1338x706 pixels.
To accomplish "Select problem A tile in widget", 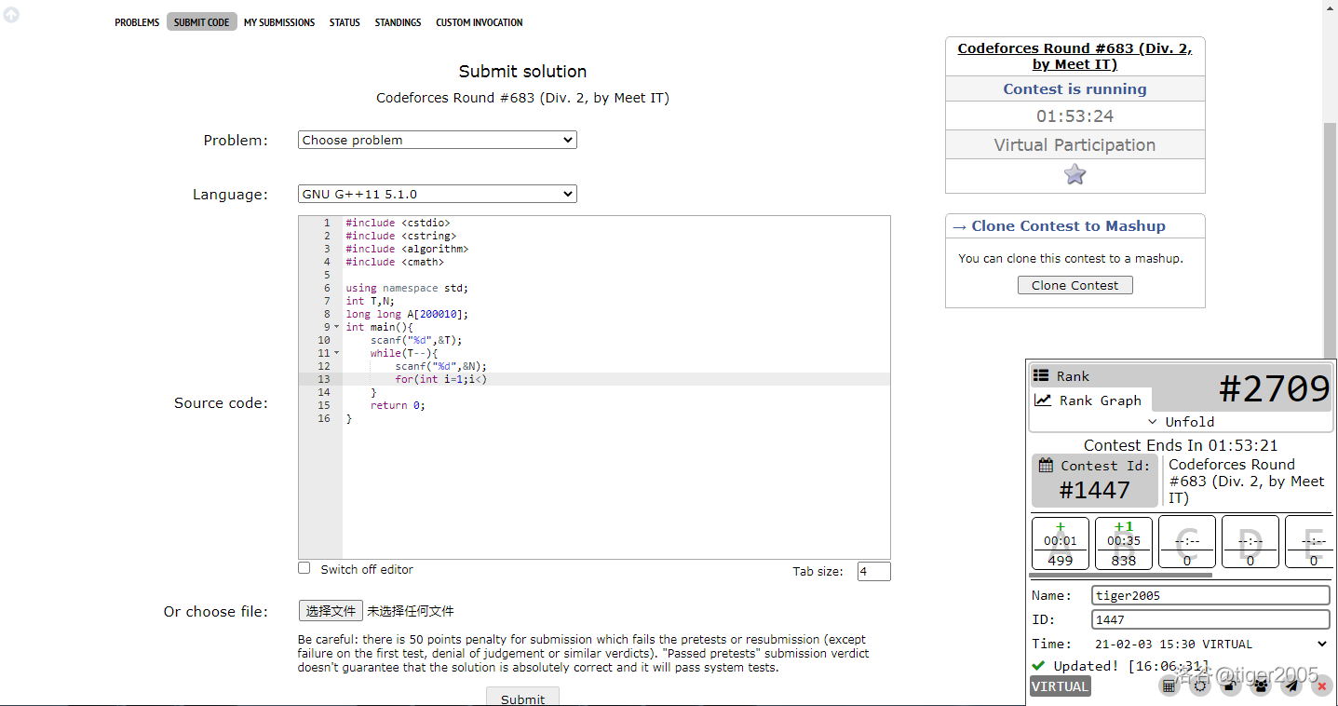I will (1061, 543).
